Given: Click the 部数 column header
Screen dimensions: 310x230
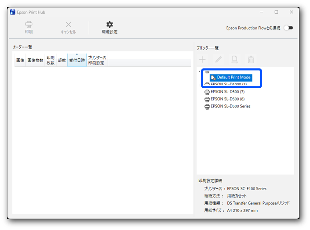Looking at the screenshot, I should click(62, 61).
